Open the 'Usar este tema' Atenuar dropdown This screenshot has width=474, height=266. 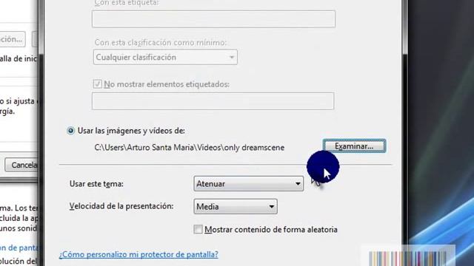point(249,184)
